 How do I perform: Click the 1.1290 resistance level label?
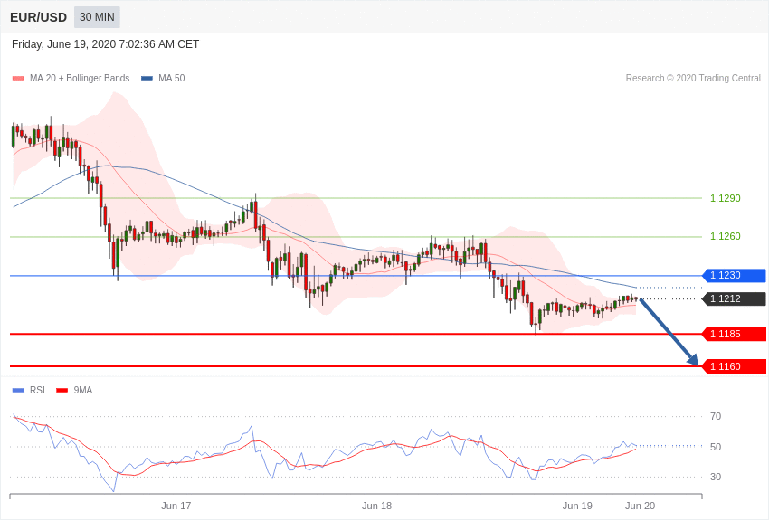(x=726, y=198)
